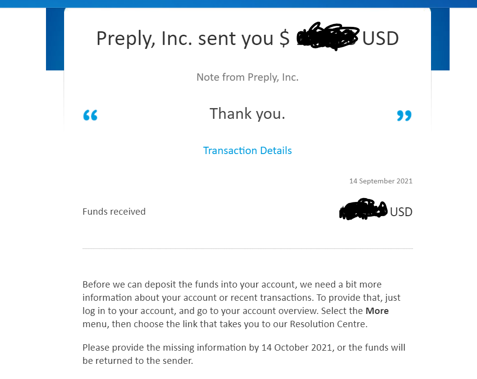Click the opening blue quotation mark icon
477x379 pixels.
coord(91,115)
